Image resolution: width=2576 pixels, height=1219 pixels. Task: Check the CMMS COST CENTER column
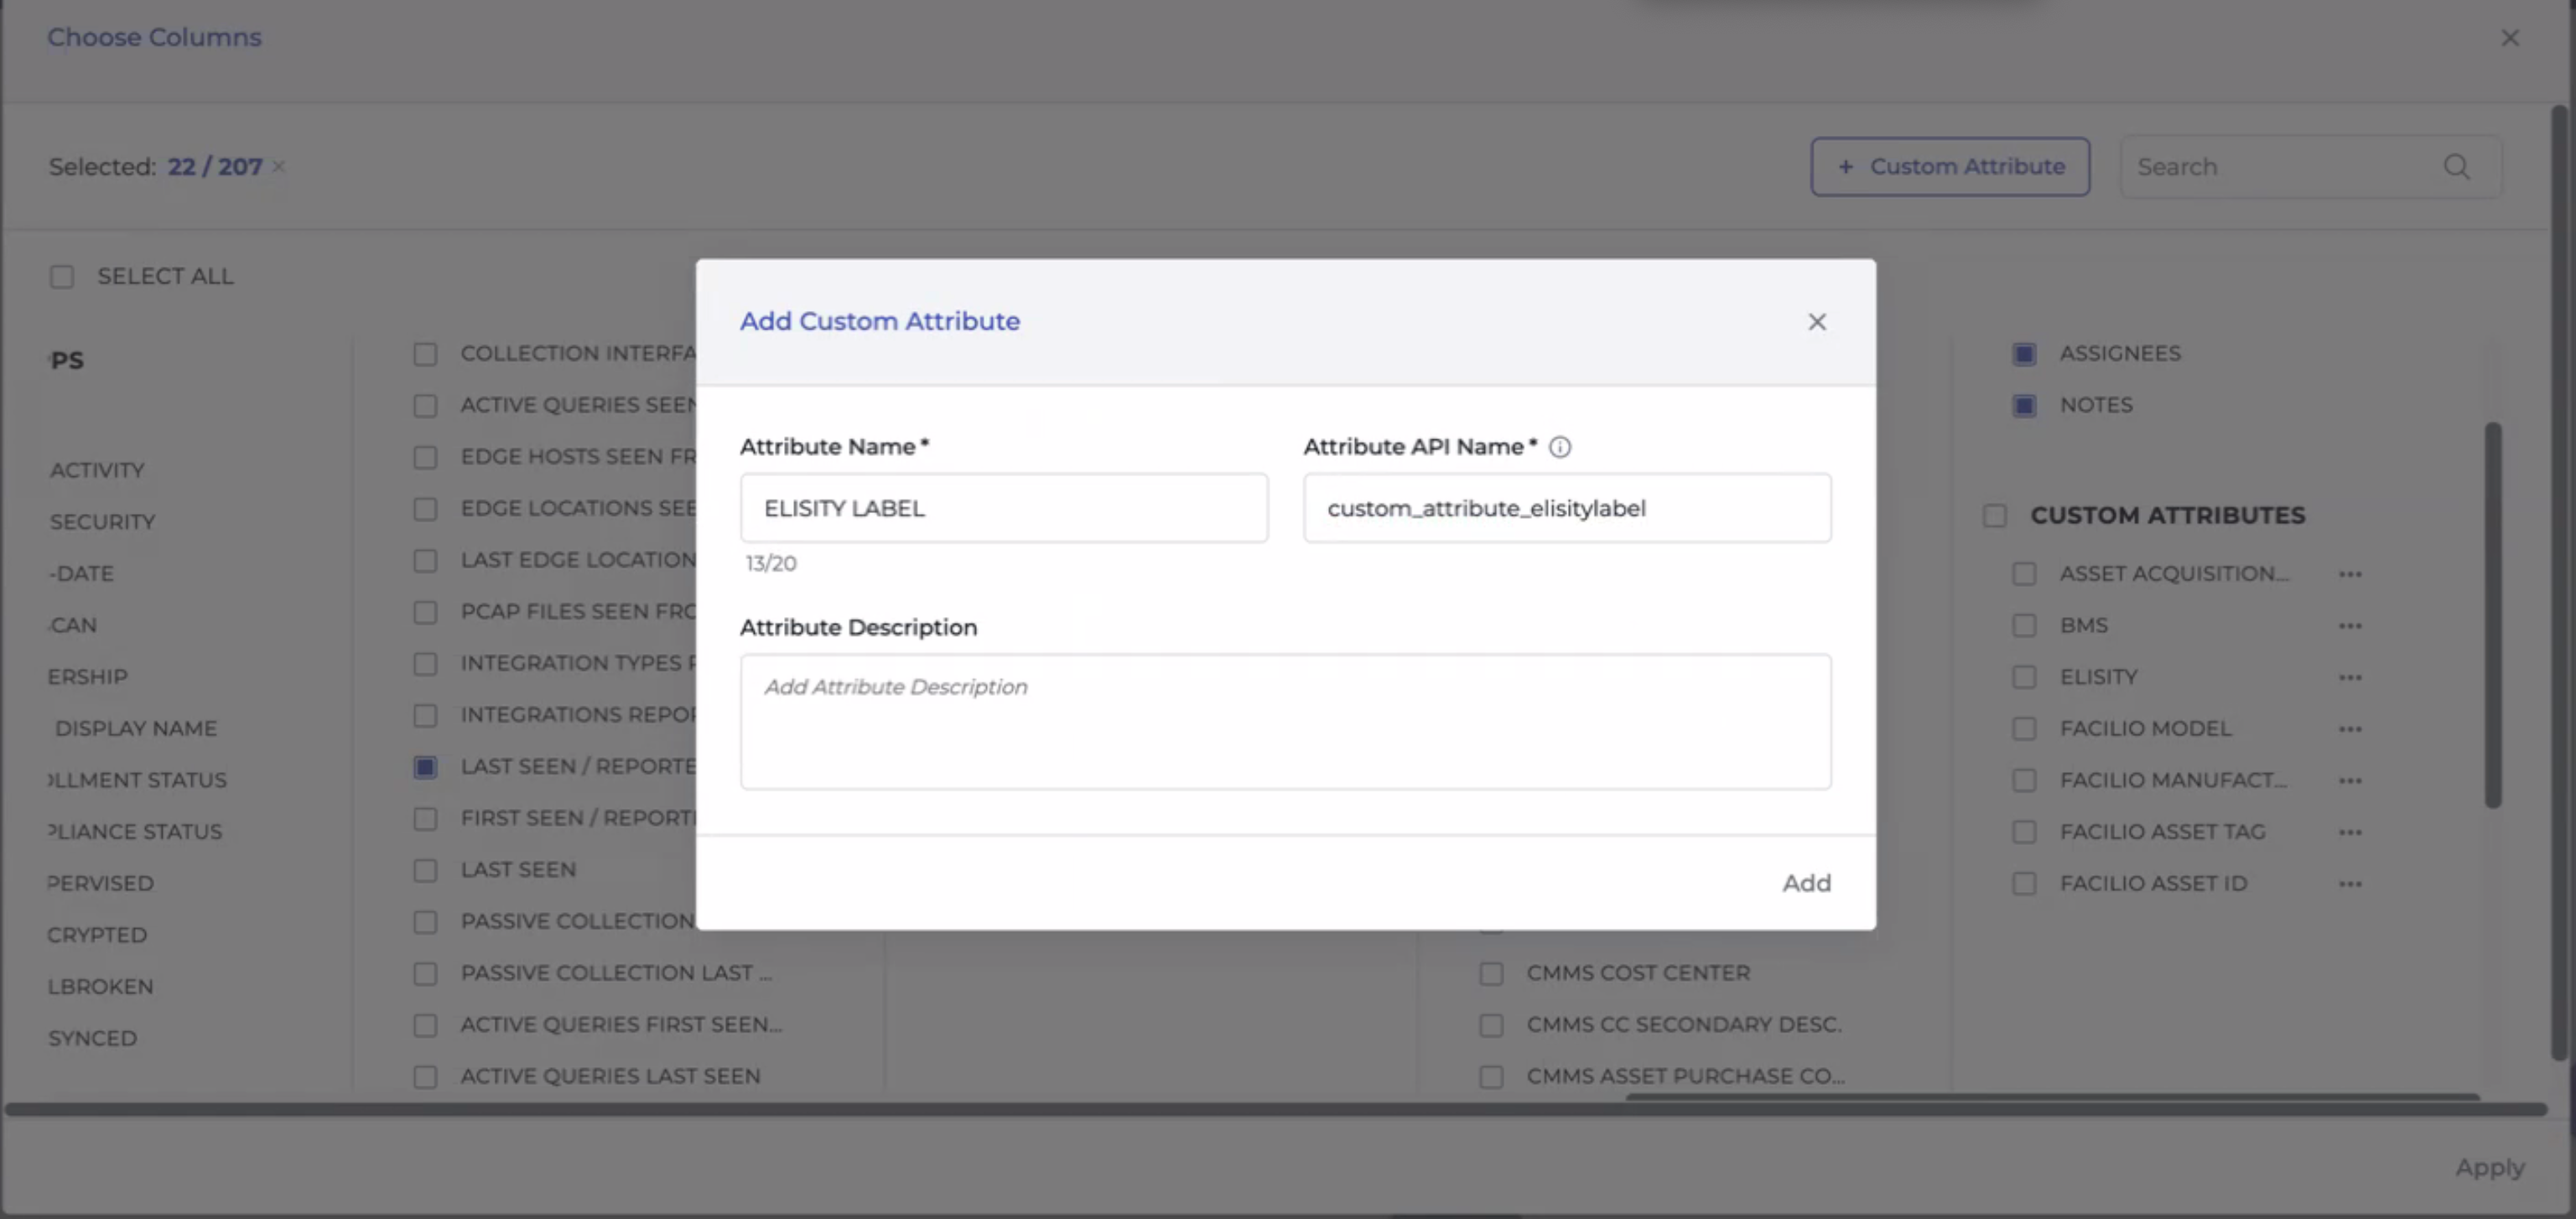[1492, 973]
